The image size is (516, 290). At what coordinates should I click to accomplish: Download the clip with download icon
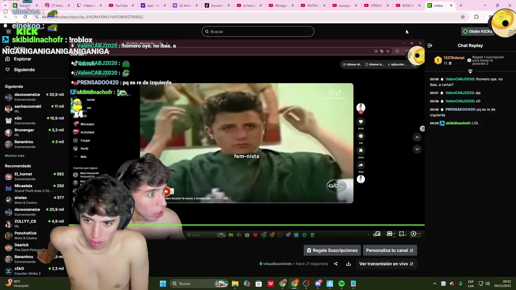(348, 264)
